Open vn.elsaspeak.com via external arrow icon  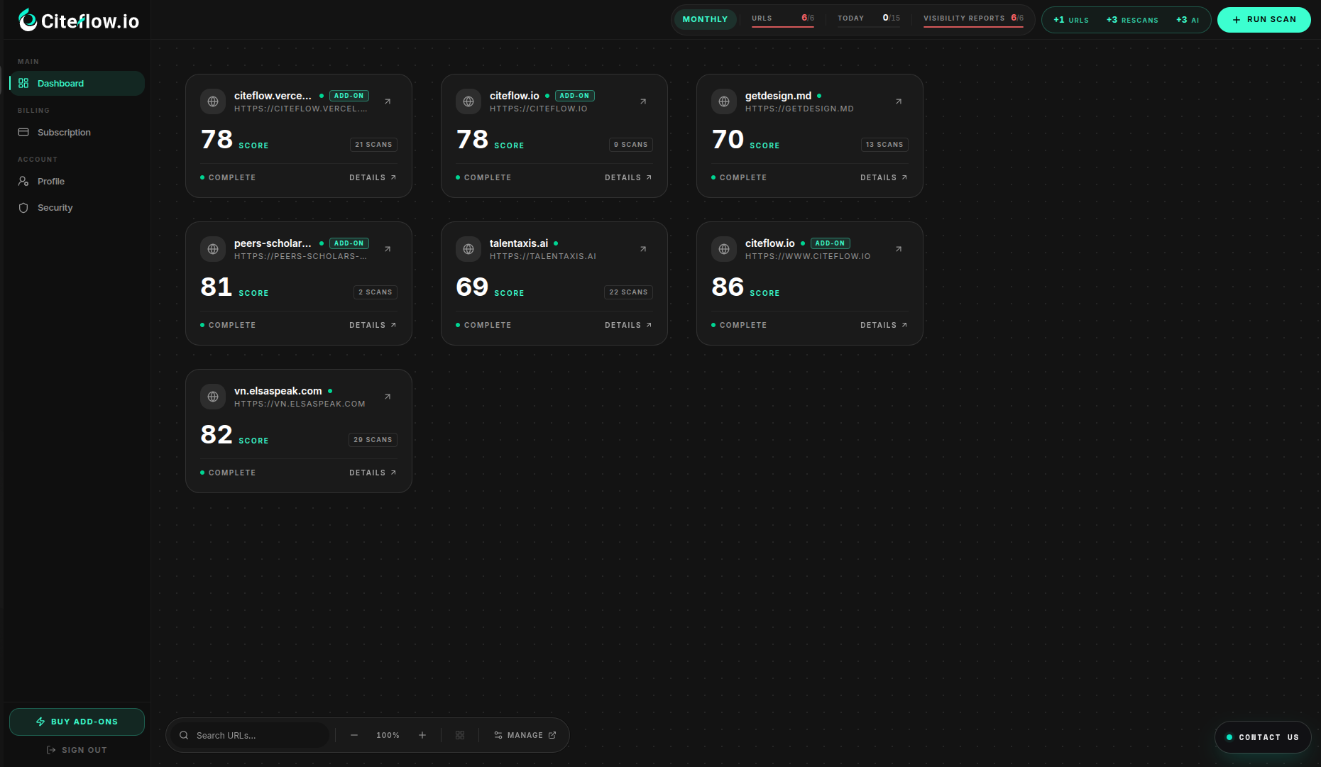pyautogui.click(x=388, y=397)
